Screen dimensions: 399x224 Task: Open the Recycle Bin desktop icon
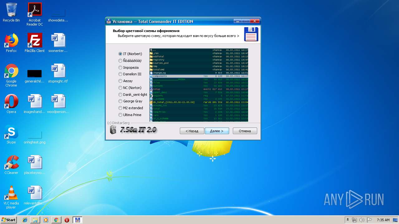11,12
